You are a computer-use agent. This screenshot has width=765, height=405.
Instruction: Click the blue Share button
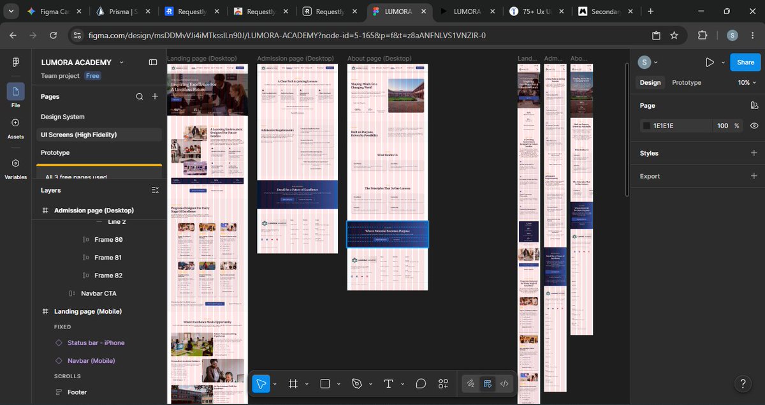coord(745,62)
